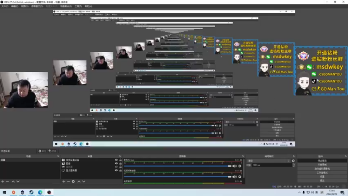This screenshot has height=196, width=348.
Task: Open the orange circular app in the taskbar
Action: [x=13, y=193]
